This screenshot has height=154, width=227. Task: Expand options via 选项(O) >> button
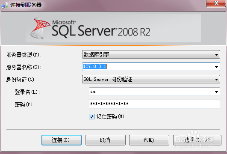coord(197,140)
